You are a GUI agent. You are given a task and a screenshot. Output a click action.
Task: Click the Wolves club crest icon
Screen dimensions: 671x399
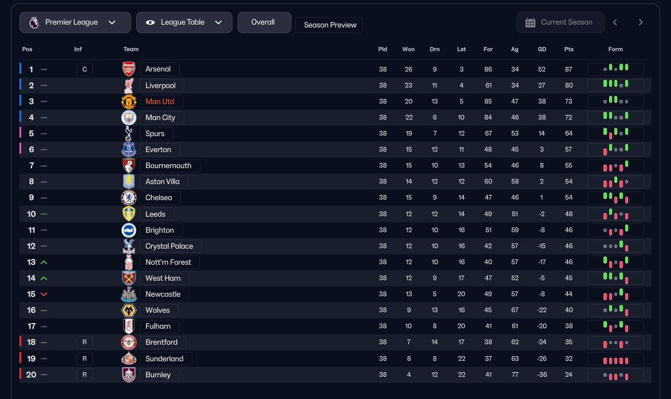point(129,310)
